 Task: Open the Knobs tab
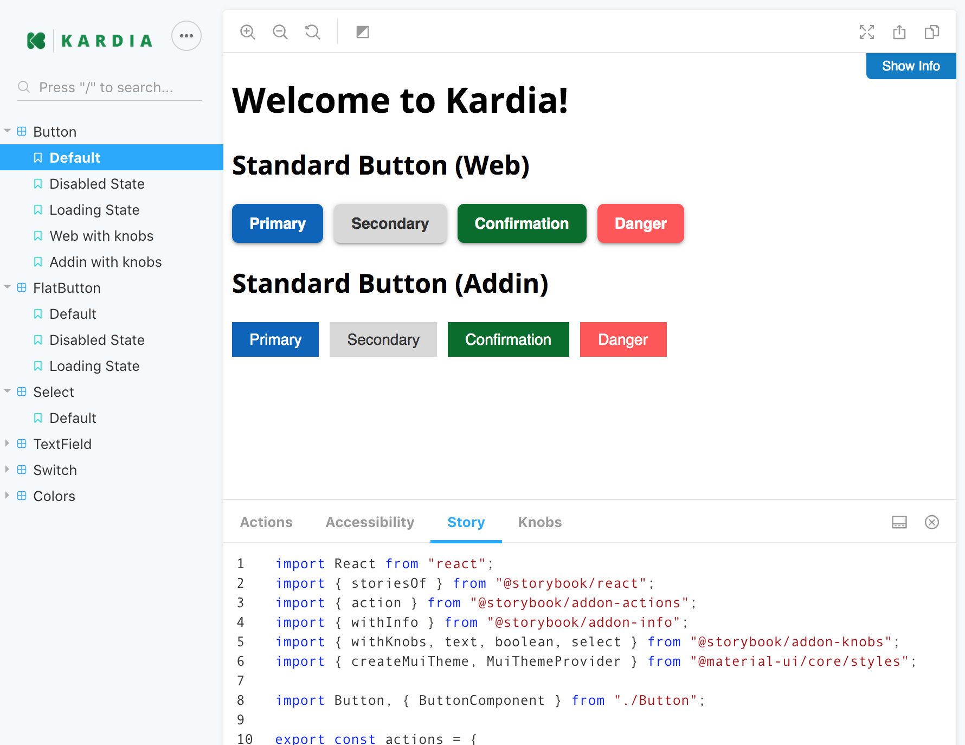coord(540,522)
